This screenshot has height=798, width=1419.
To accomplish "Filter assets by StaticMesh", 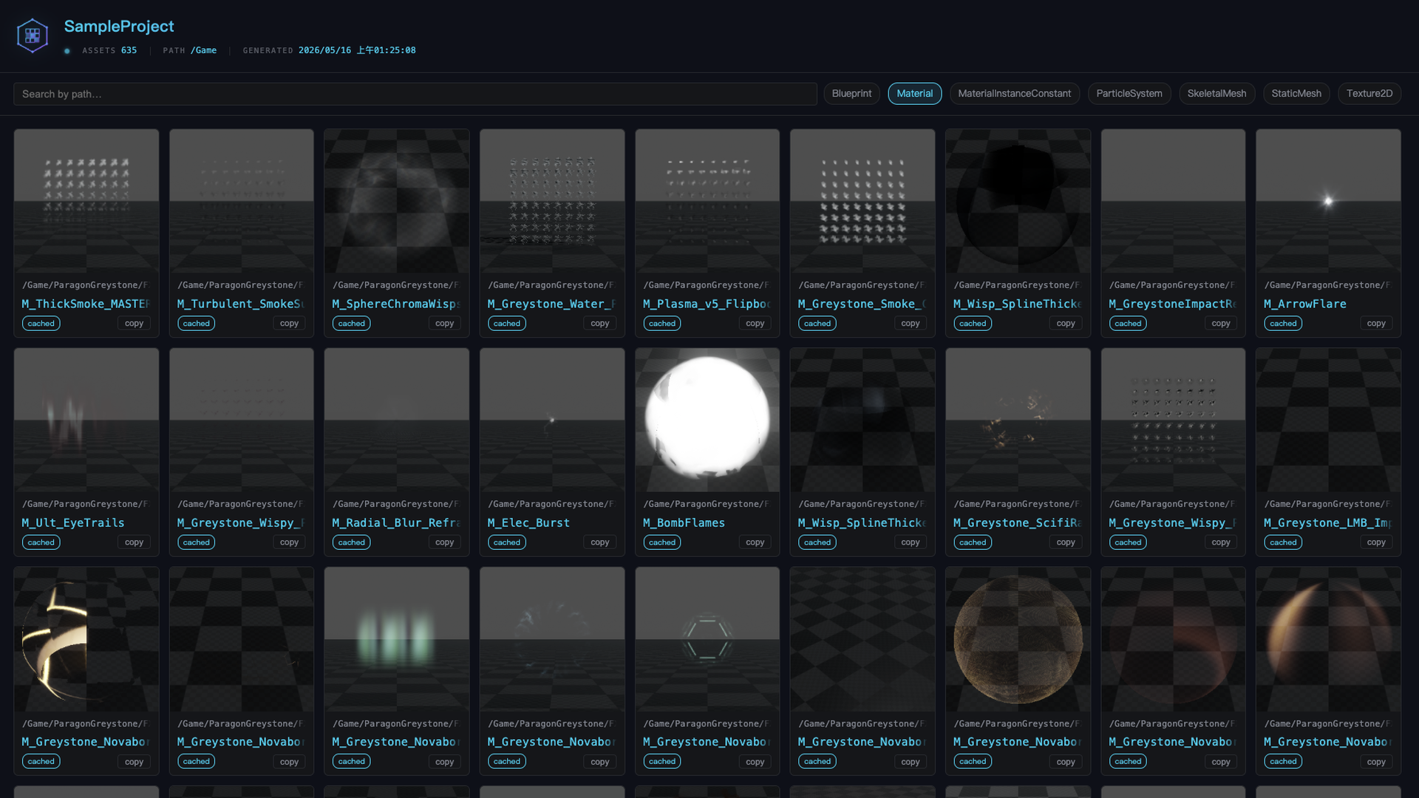I will pos(1296,93).
